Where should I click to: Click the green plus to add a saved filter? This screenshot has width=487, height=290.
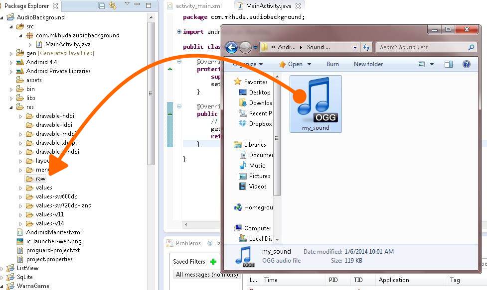tap(214, 261)
